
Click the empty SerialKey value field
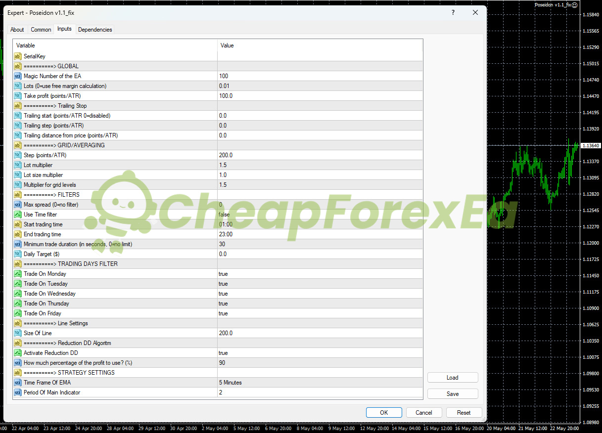[320, 56]
